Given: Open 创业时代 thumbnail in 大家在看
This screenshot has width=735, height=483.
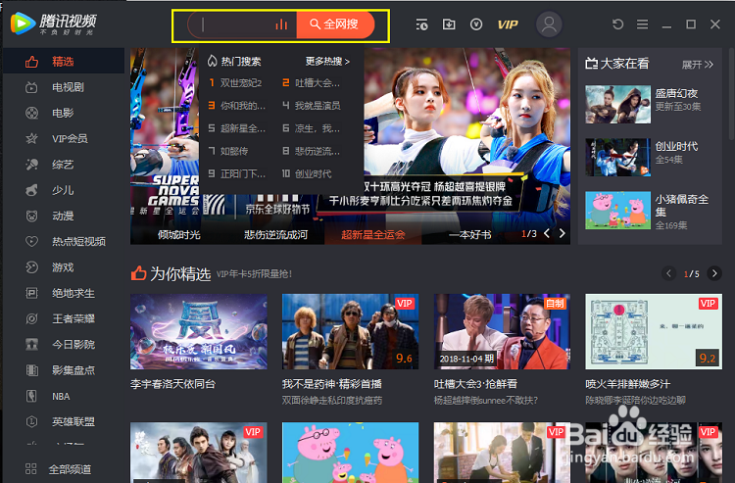Looking at the screenshot, I should coord(617,158).
